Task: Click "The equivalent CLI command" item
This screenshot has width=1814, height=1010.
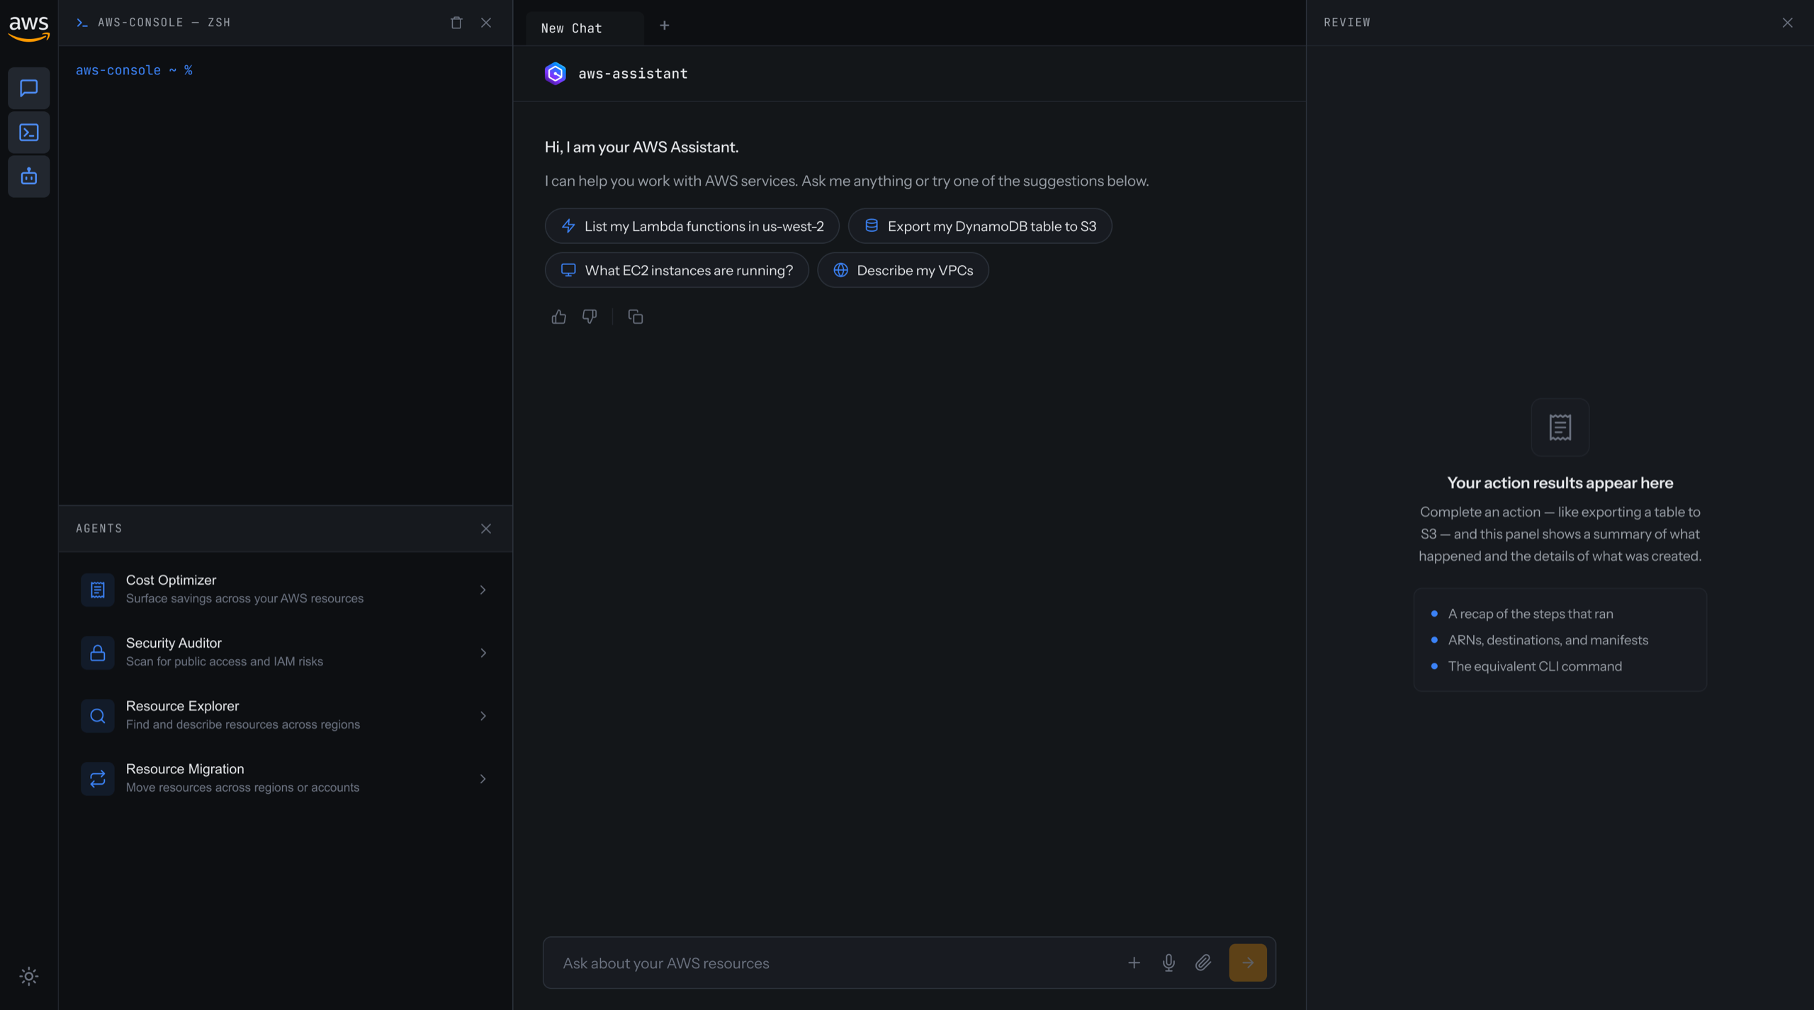Action: (x=1535, y=666)
